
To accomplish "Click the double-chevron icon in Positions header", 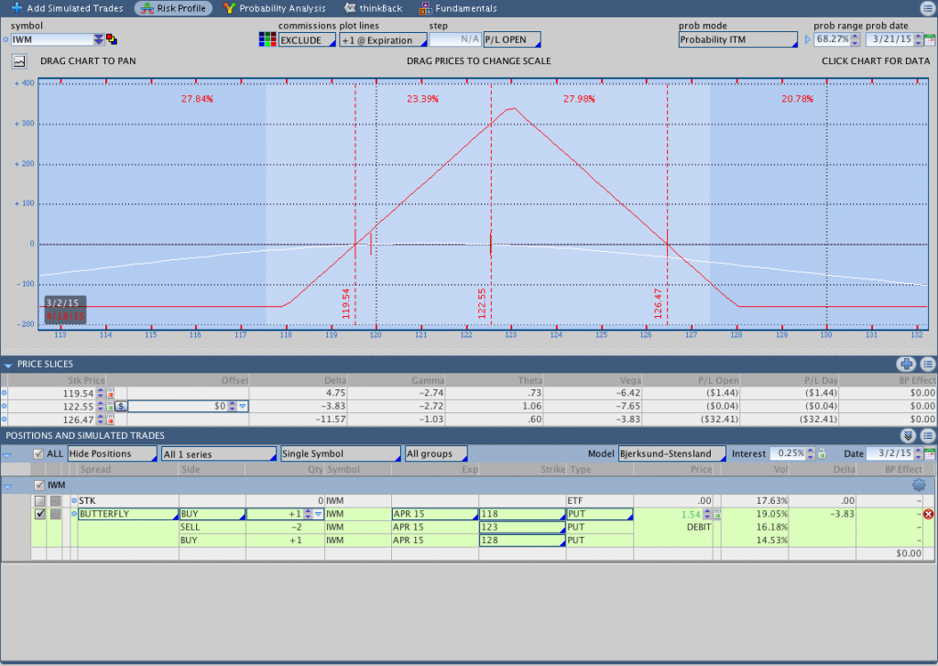I will point(908,436).
